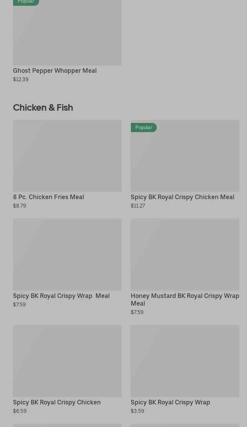This screenshot has width=247, height=427.
Task: Click the $6.59 price label
Action: 20,411
